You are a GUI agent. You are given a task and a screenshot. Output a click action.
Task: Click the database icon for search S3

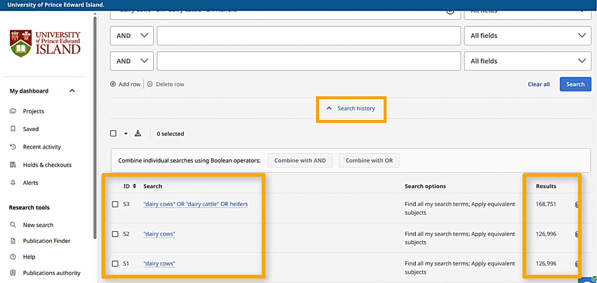coord(577,204)
